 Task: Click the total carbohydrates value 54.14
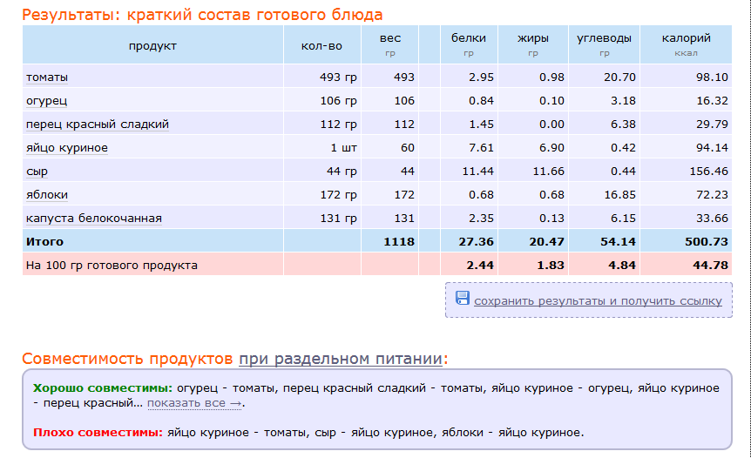[x=618, y=242]
